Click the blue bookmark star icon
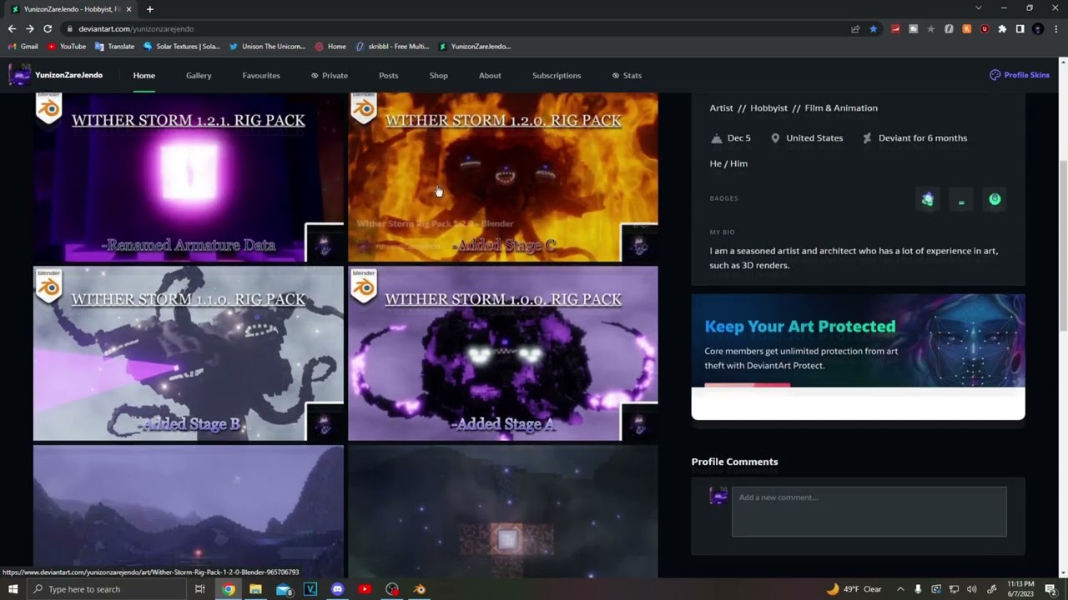 [874, 28]
